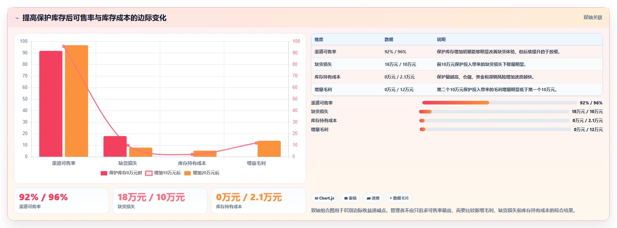Click the 表格 tag chip
This screenshot has height=228, width=617.
pyautogui.click(x=350, y=198)
